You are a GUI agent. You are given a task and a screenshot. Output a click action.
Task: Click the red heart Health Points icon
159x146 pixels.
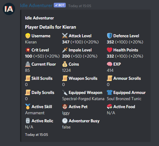tap(110, 50)
